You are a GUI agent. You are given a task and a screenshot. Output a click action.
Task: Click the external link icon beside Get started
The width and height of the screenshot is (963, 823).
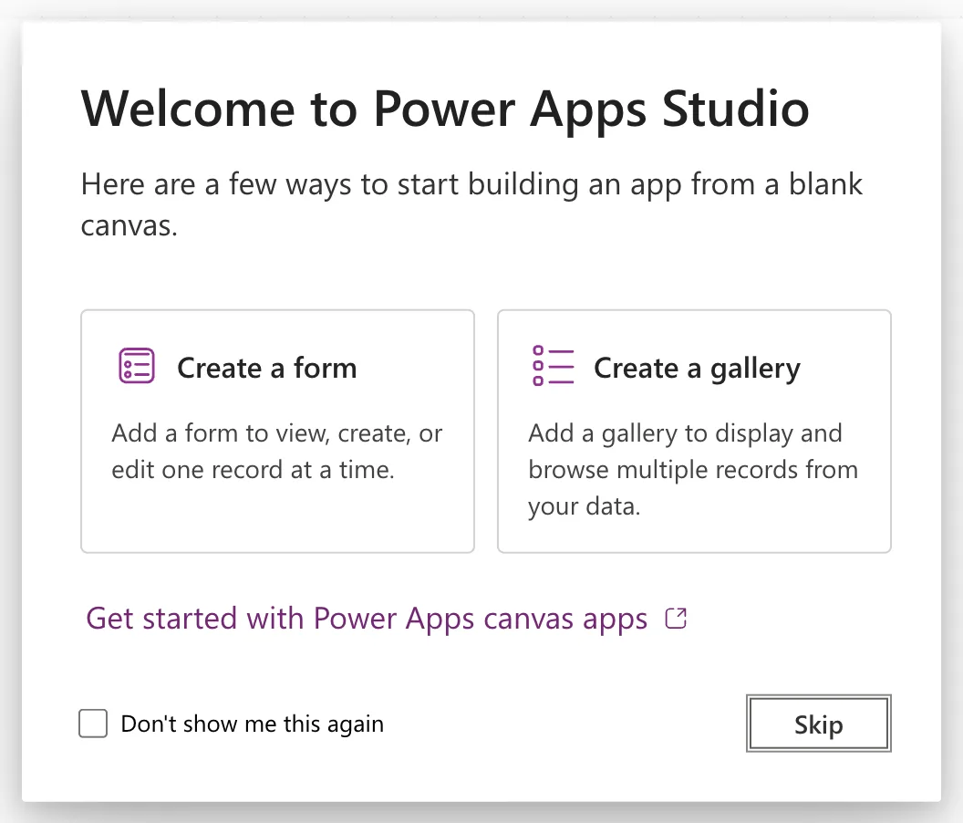pyautogui.click(x=676, y=619)
